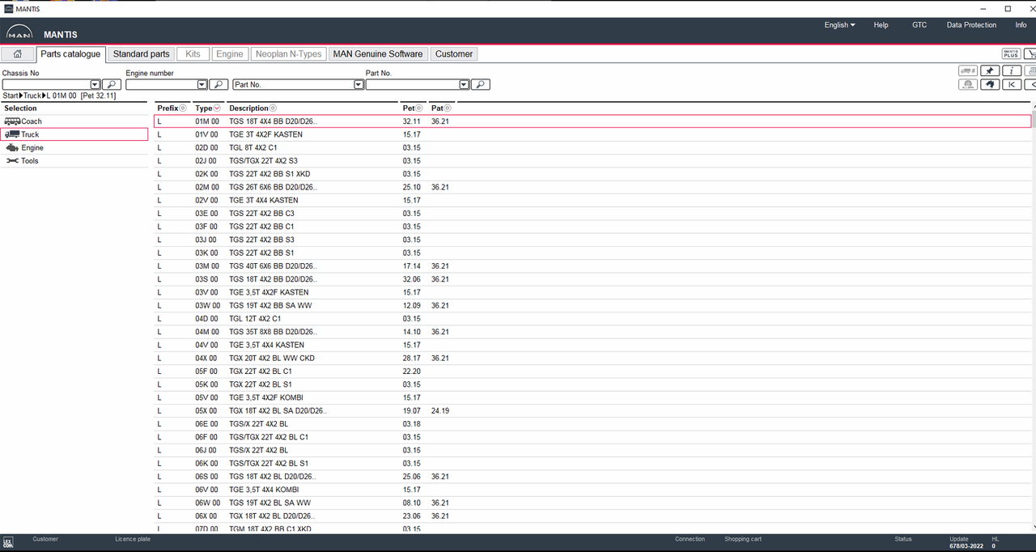Open MANTIS PLUS button
This screenshot has width=1036, height=552.
[x=1011, y=53]
